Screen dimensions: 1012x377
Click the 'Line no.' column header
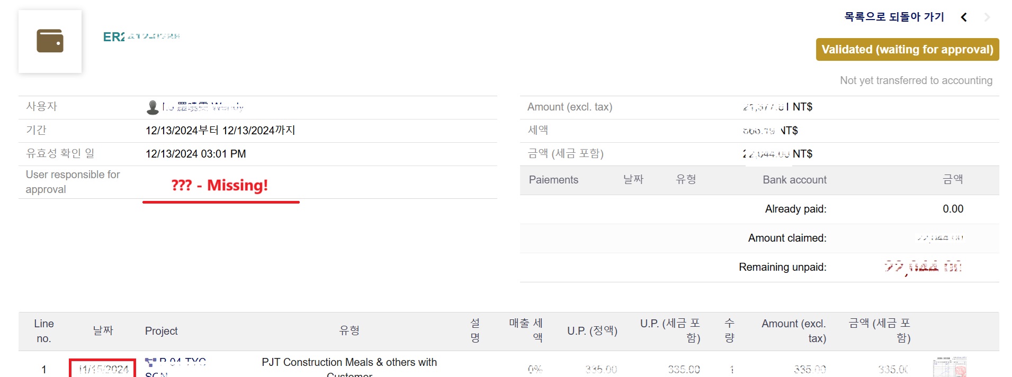pos(44,331)
